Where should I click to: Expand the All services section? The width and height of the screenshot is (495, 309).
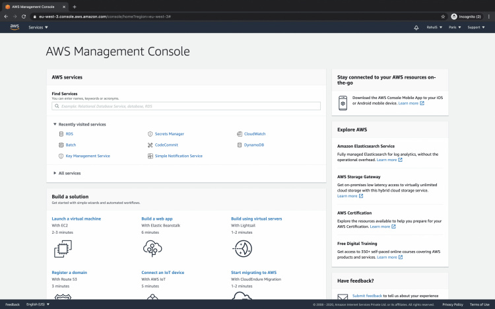click(x=69, y=173)
